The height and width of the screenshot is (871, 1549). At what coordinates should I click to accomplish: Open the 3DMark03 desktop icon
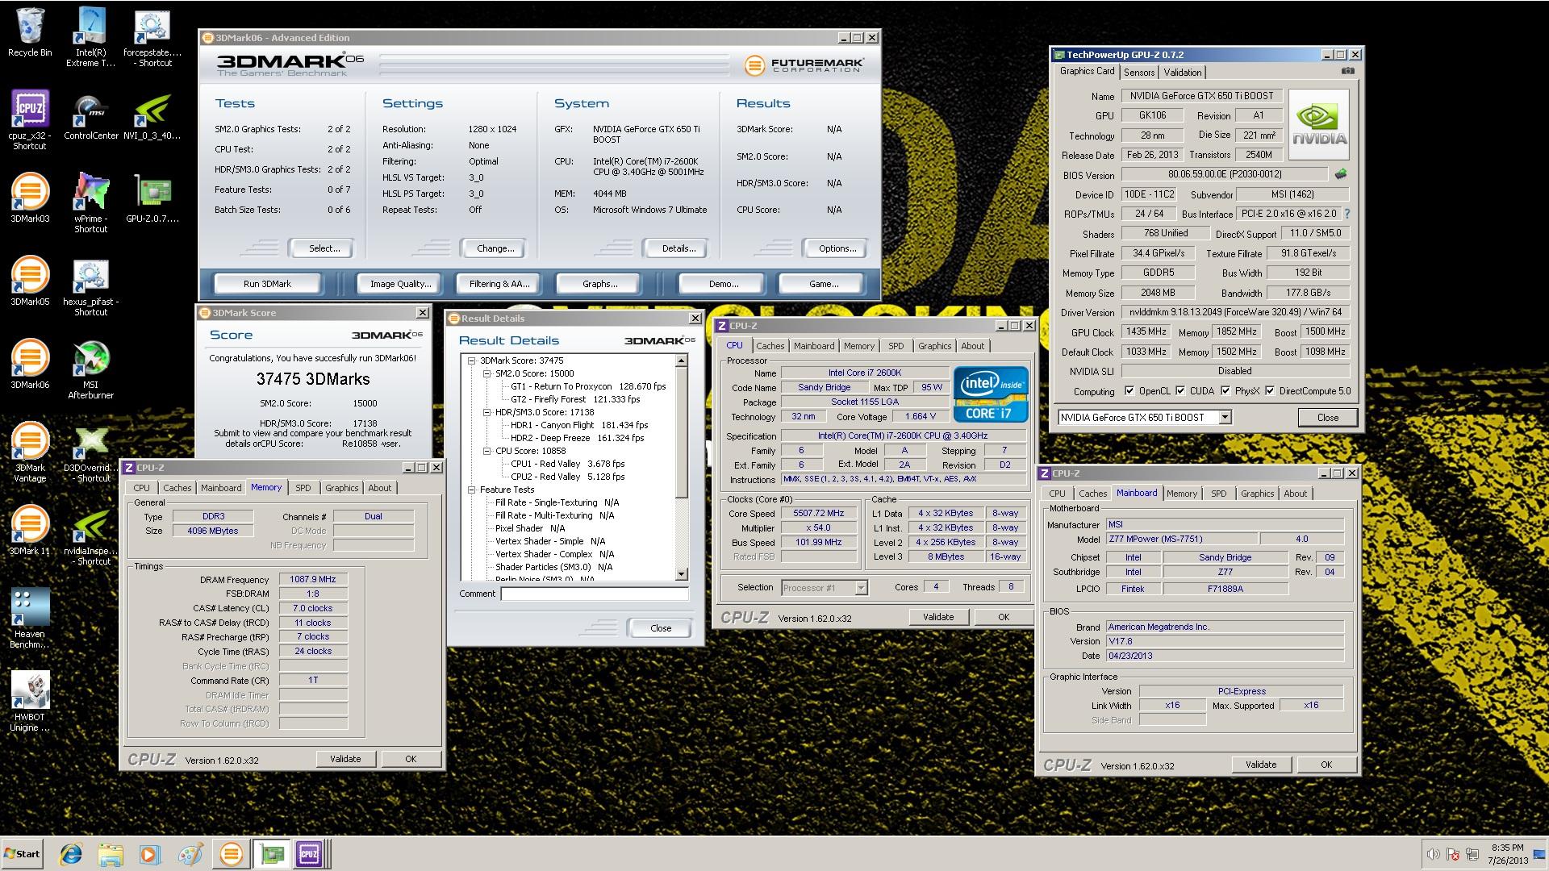(x=30, y=199)
